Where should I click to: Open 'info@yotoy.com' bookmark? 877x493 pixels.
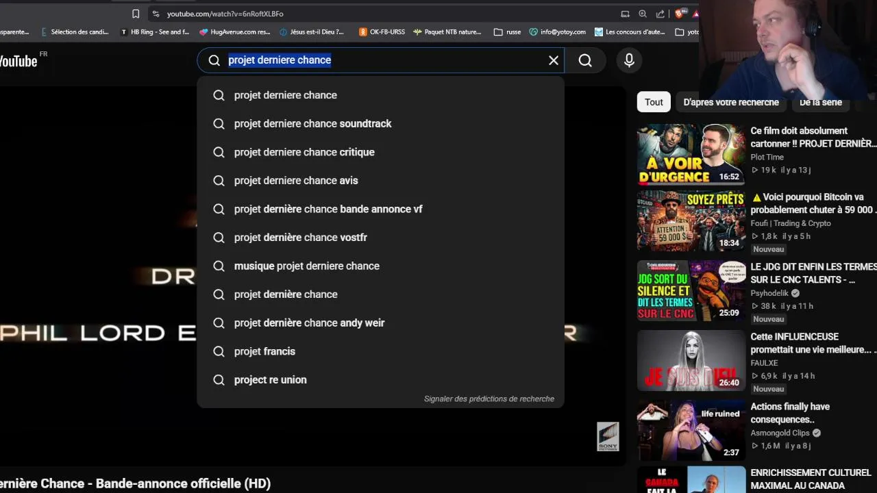557,31
